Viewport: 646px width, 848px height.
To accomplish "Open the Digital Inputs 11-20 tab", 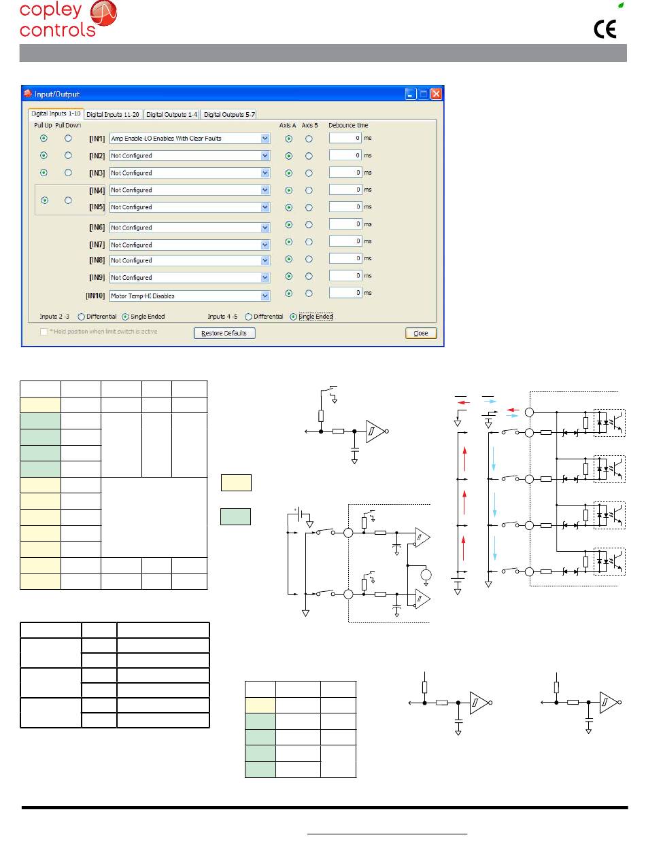I will point(114,114).
